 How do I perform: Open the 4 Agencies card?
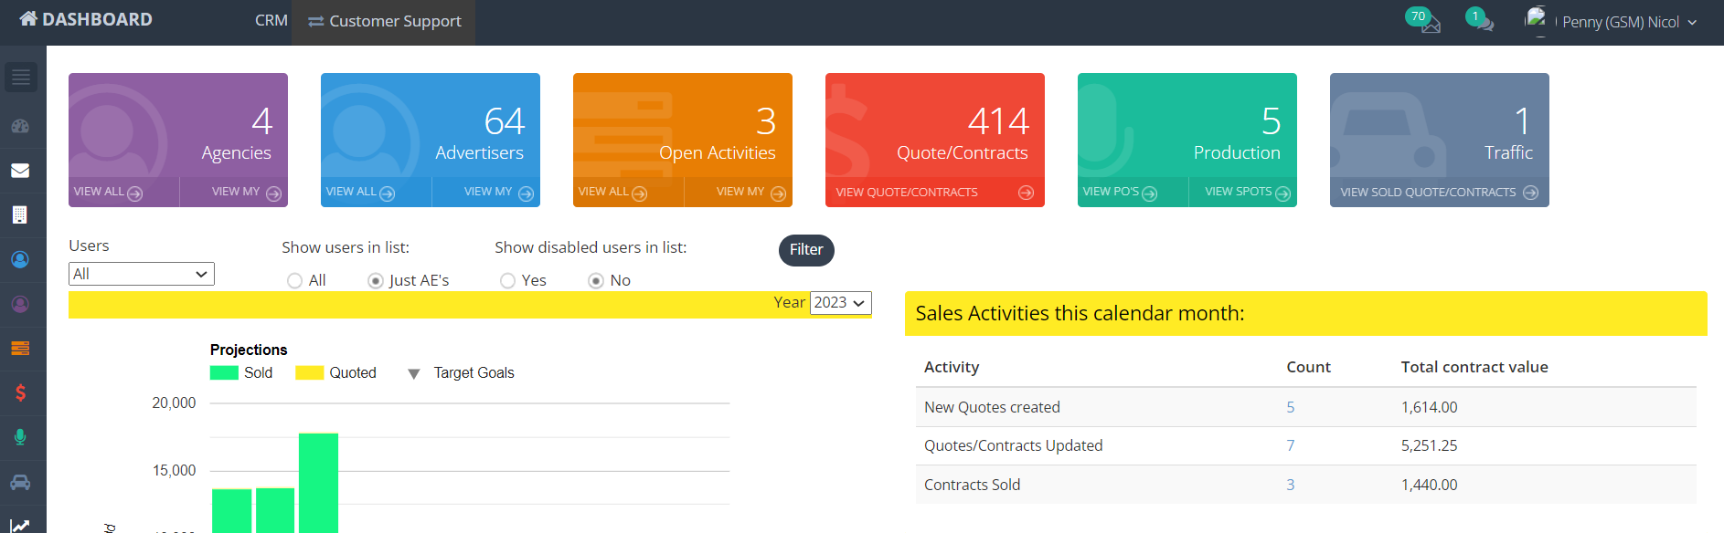[x=178, y=140]
